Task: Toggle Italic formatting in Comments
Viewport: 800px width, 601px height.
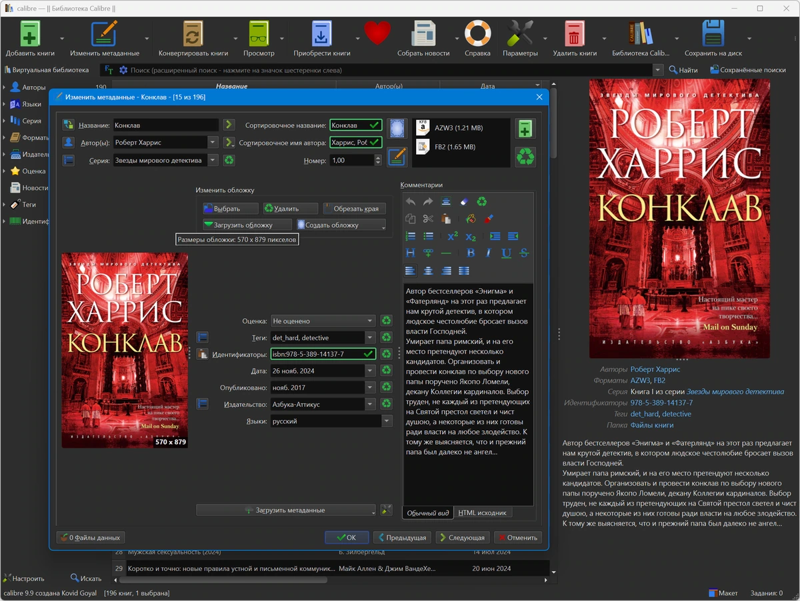Action: (x=488, y=253)
